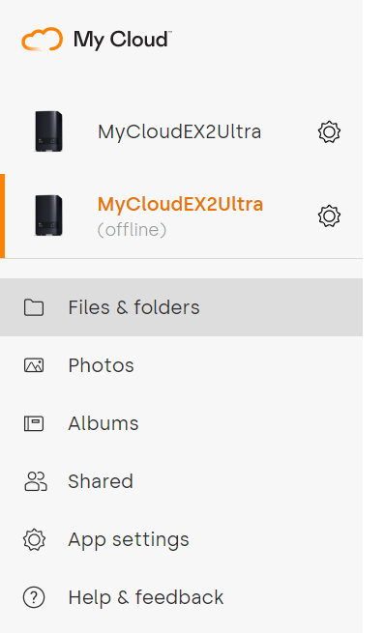Select the offline device's NAS thumbnail image
Viewport: 385px width, 633px height.
(x=49, y=216)
